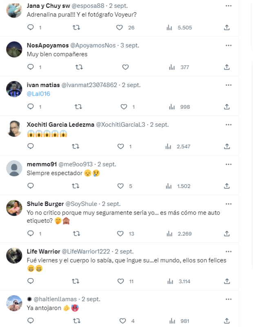Share the Shule Burger reply
The image size is (253, 327).
coord(227,233)
